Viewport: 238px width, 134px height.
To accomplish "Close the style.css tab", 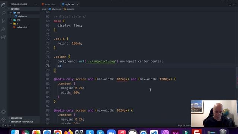I will pyautogui.click(x=77, y=4).
